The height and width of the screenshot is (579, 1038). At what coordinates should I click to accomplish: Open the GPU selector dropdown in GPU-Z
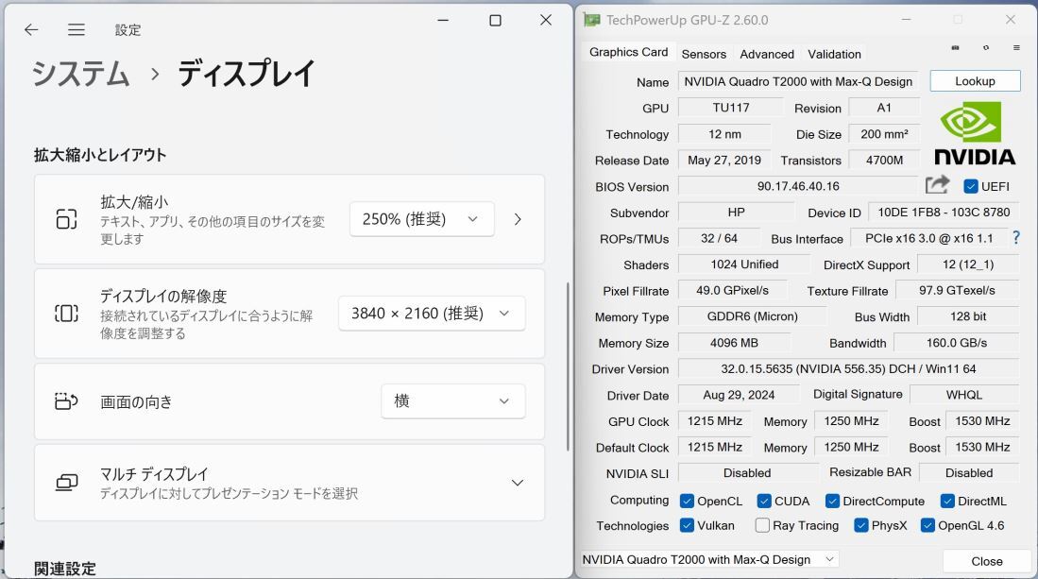(x=709, y=559)
